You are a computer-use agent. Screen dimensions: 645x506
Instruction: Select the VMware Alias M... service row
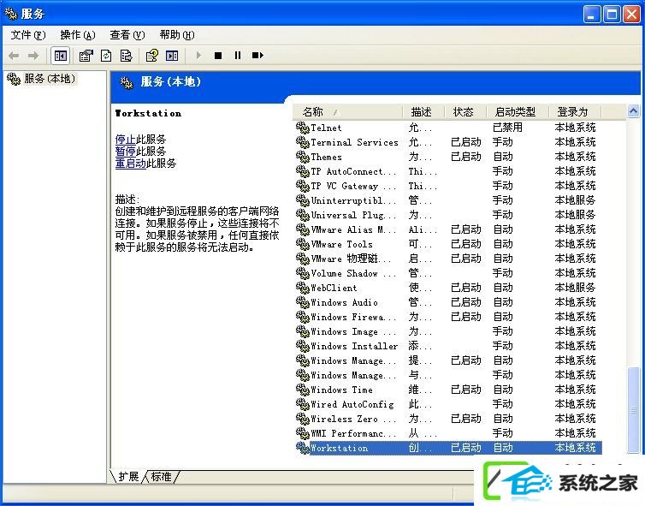coord(448,229)
